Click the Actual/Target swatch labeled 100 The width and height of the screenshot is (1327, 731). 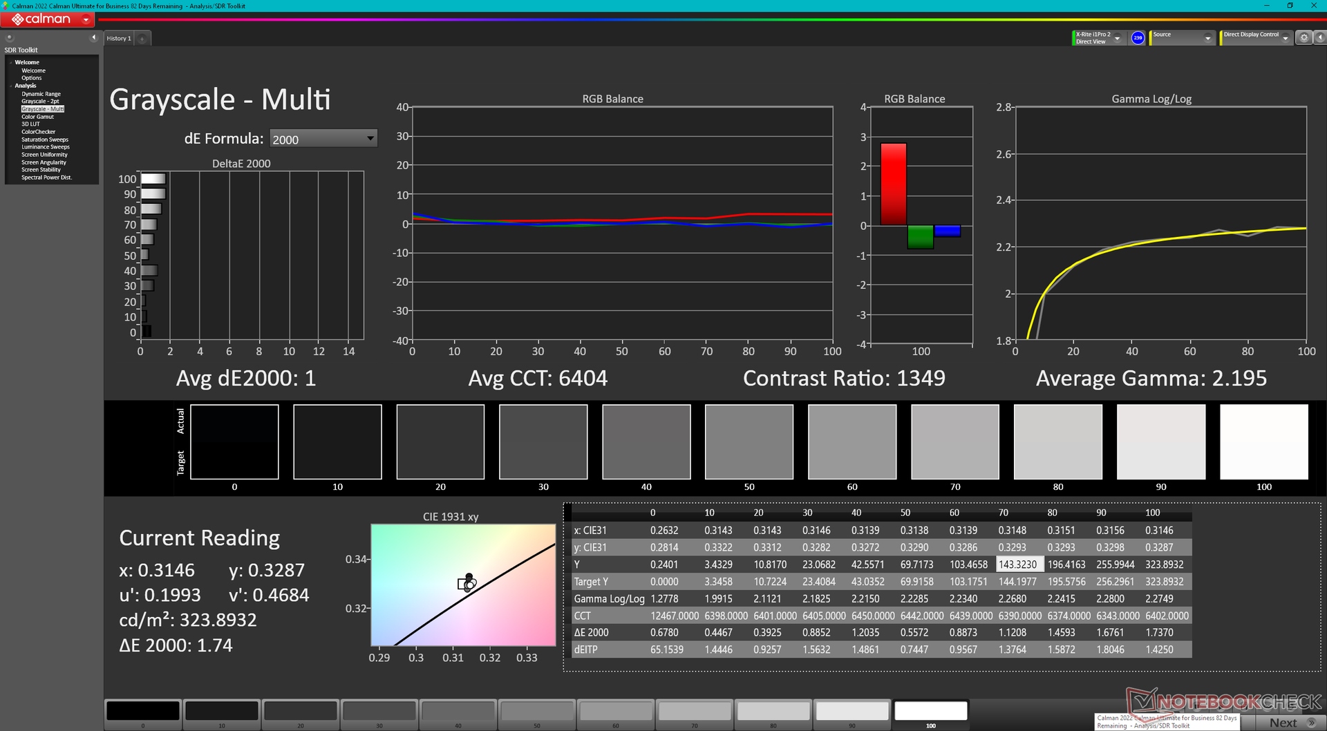tap(1264, 442)
